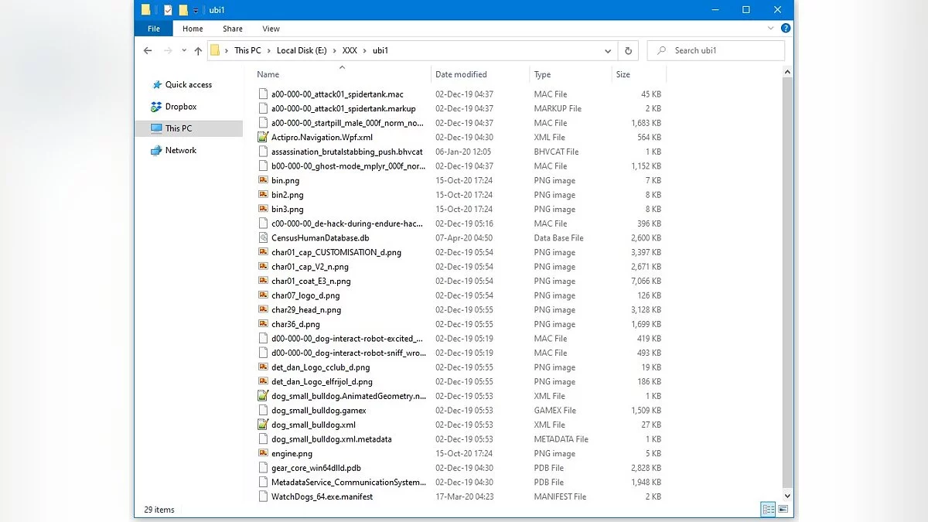Click the Actipro.Navigation.Wpf.xml file icon
The image size is (928, 522).
(263, 138)
